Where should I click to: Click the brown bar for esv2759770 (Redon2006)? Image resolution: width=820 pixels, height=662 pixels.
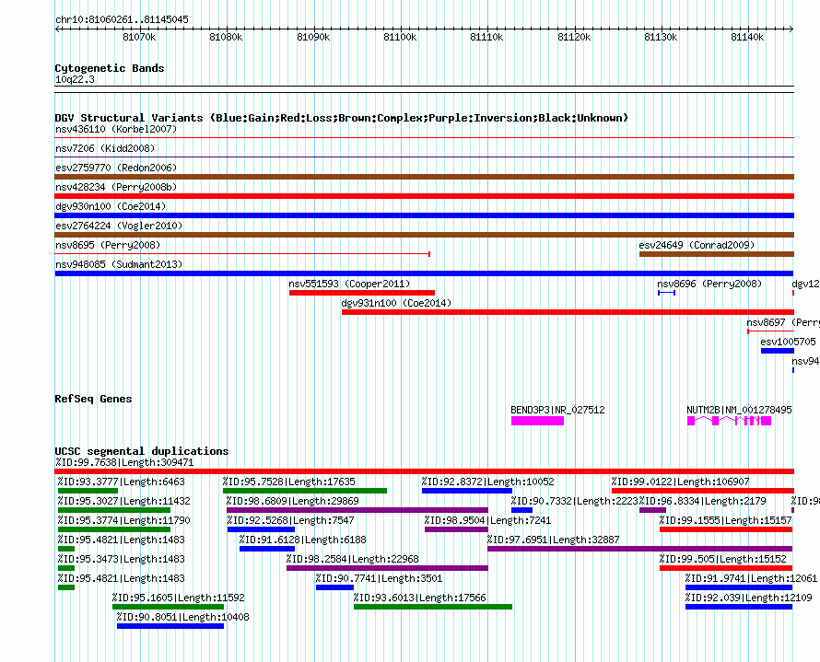(x=424, y=177)
